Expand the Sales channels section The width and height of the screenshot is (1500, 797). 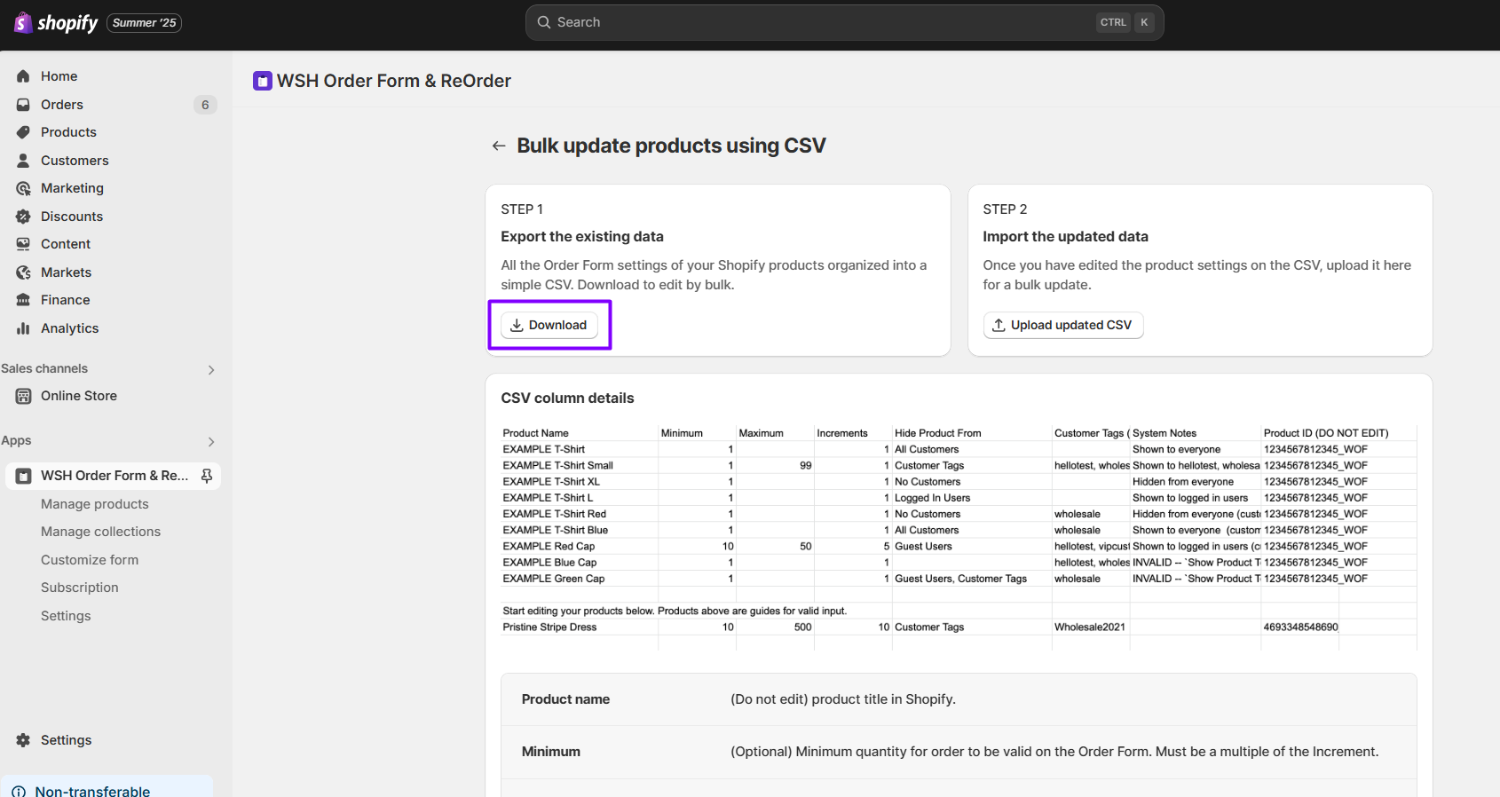211,369
